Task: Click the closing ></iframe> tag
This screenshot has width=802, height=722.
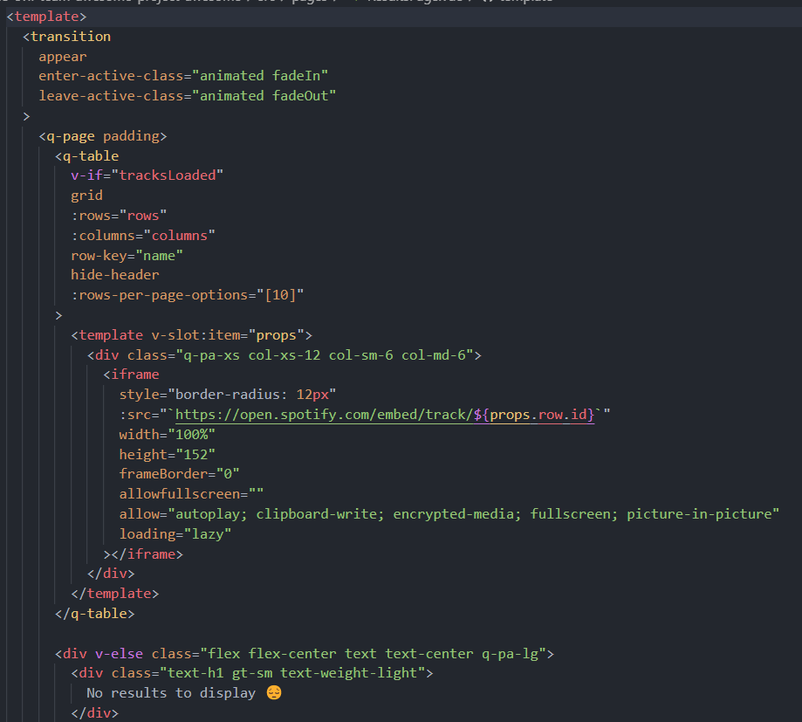Action: [x=143, y=554]
